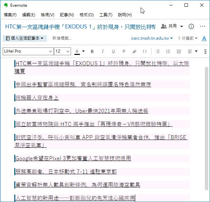The height and width of the screenshot is (202, 210).
Task: Expand the Share dropdown arrow
Action: pyautogui.click(x=181, y=26)
